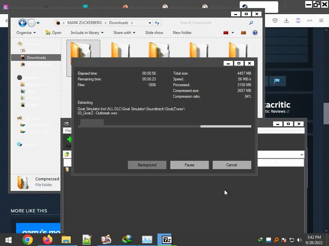Expand the 7-Zip path dropdown
The image size is (329, 246).
[301, 155]
